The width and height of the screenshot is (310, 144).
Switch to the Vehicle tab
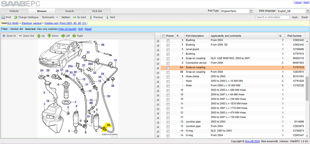tap(14, 11)
